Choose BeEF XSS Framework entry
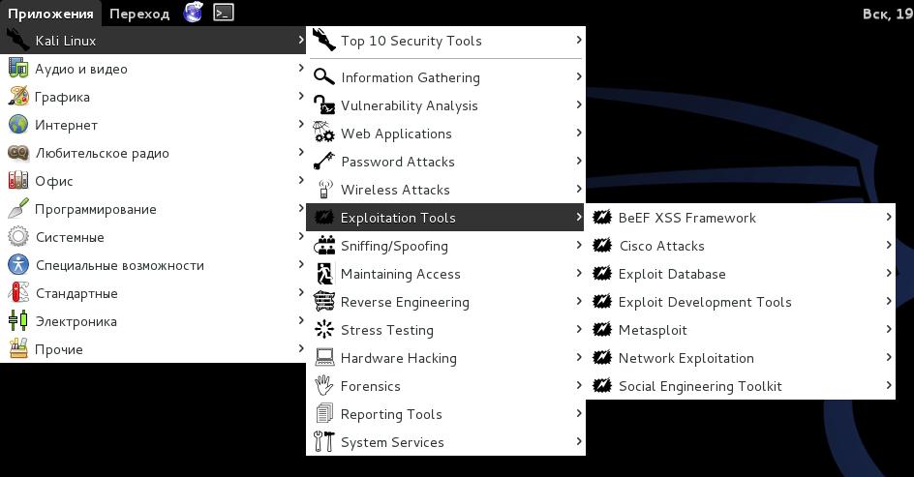The image size is (914, 477). [x=686, y=218]
